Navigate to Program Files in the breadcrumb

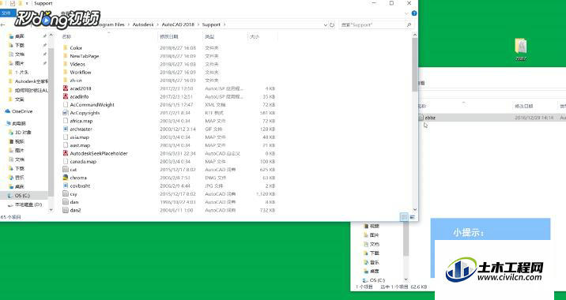click(x=111, y=24)
